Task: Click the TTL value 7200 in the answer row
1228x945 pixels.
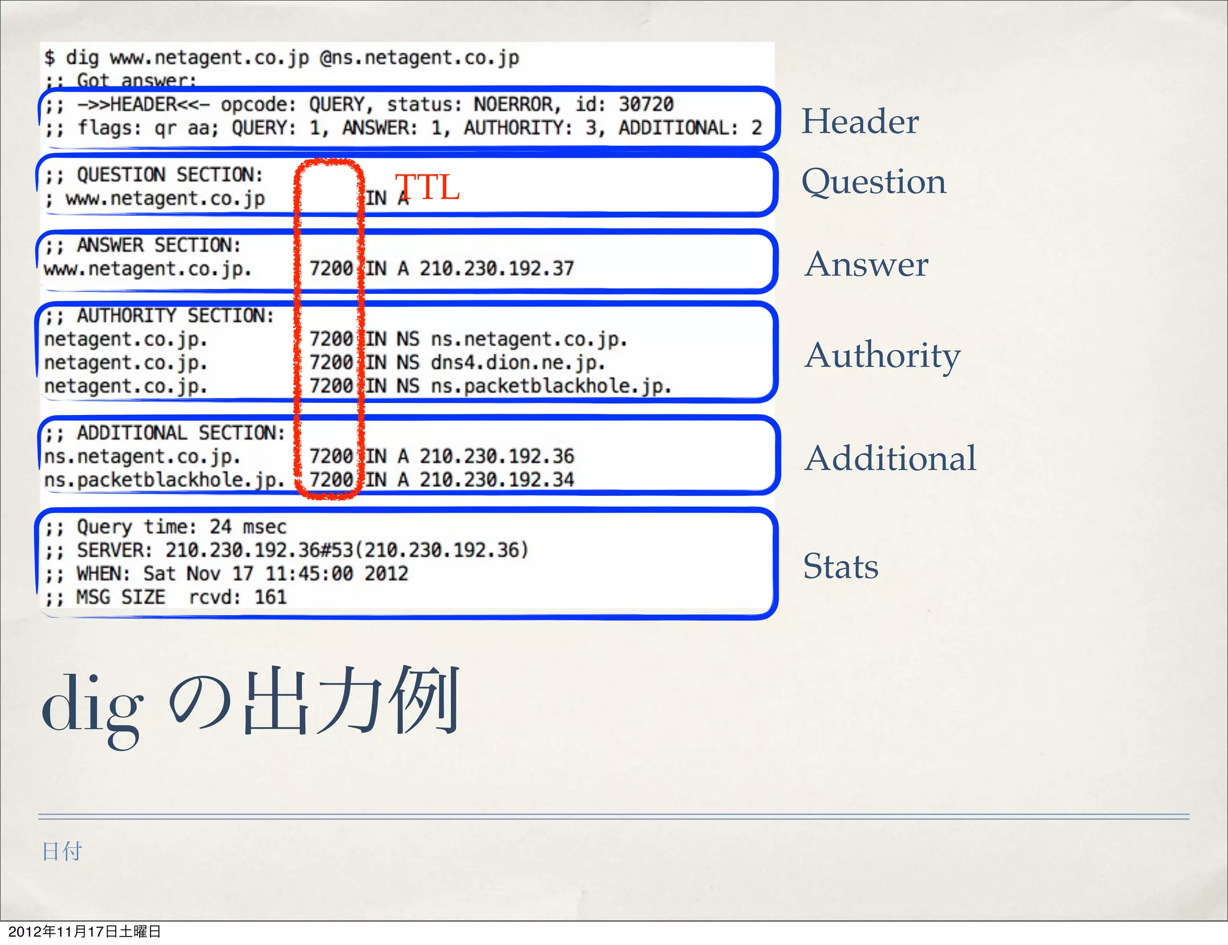Action: (x=331, y=268)
